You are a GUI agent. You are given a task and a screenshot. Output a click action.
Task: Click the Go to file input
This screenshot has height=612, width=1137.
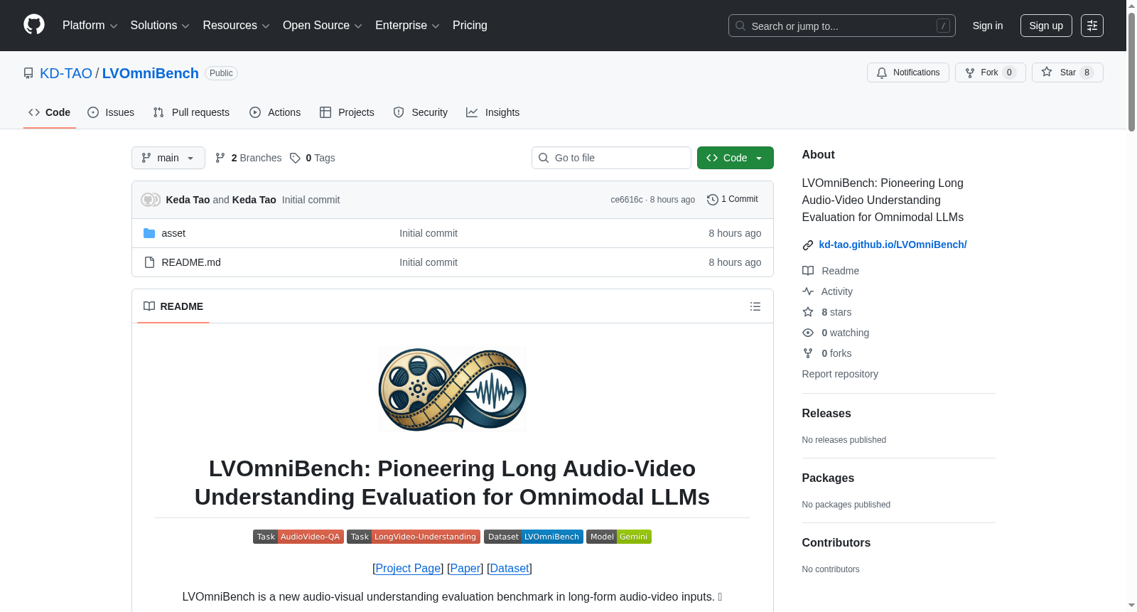611,158
